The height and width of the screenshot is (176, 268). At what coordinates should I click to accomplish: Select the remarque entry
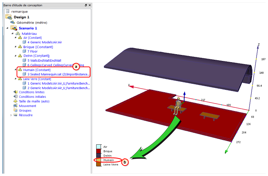tap(20, 12)
